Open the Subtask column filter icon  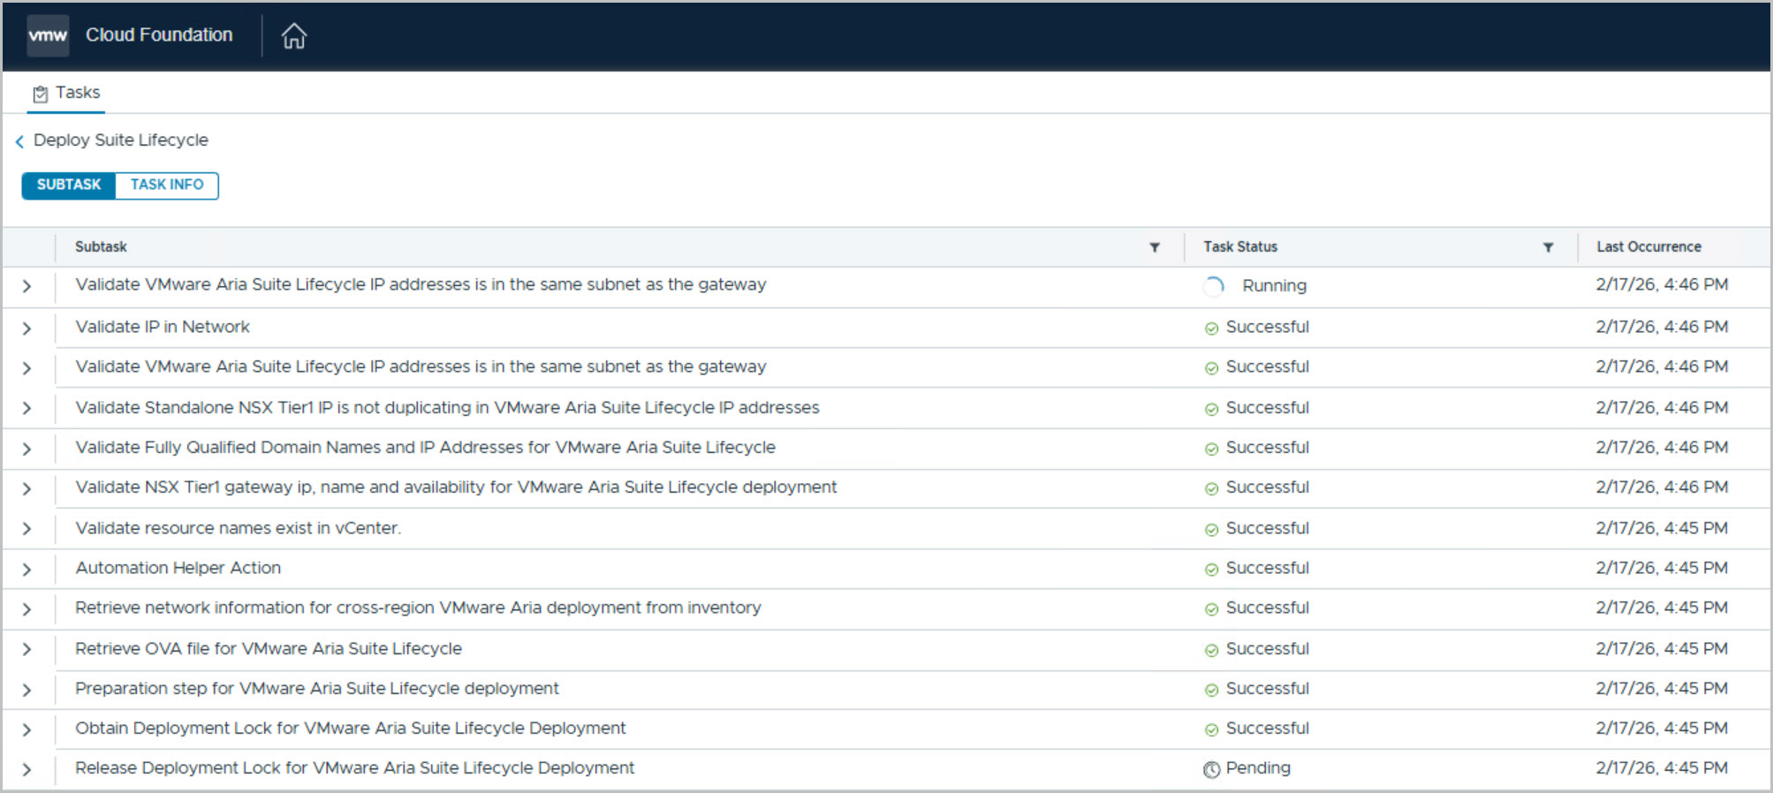pos(1154,247)
